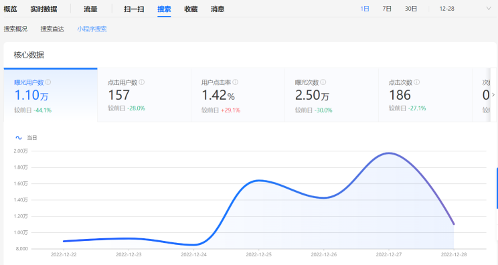This screenshot has height=265, width=498.
Task: Select the 用户点击率 metric card
Action: click(x=238, y=95)
